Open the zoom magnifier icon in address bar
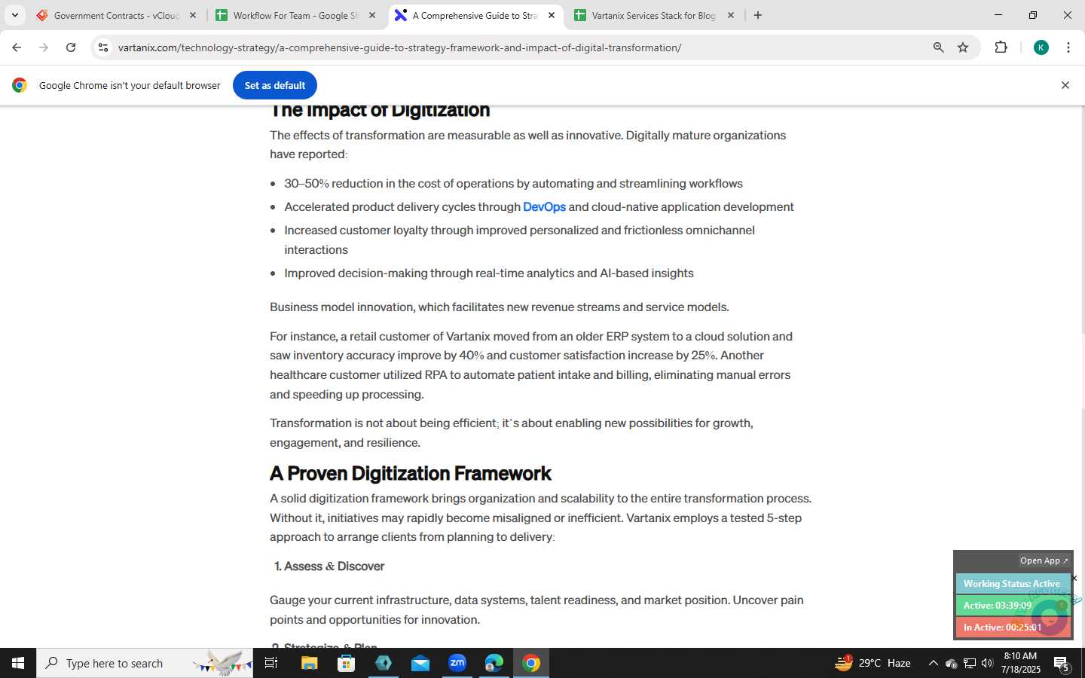This screenshot has height=678, width=1085. tap(938, 47)
